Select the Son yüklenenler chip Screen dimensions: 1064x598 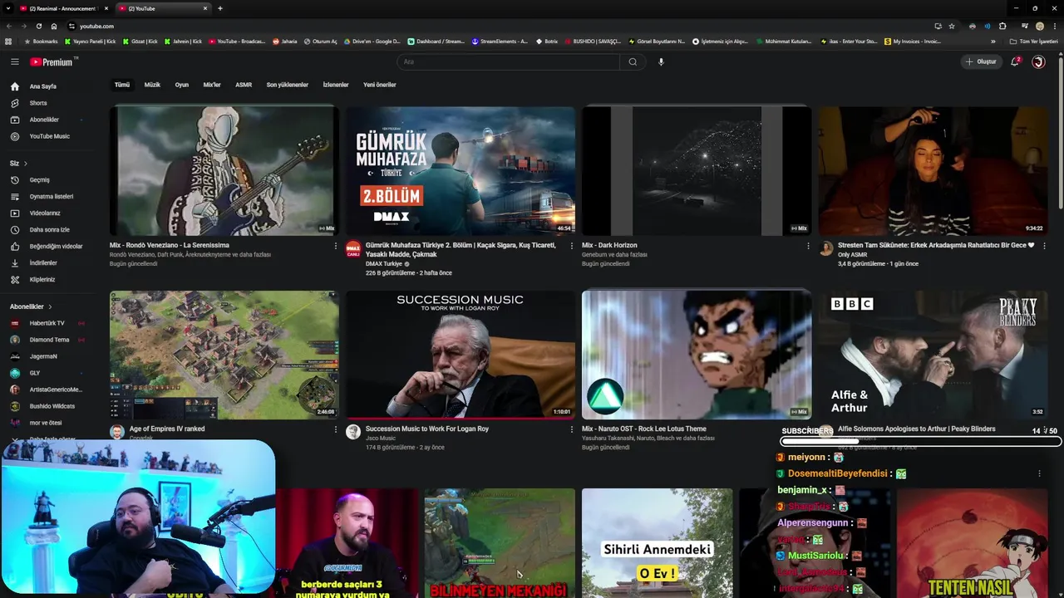click(x=287, y=85)
